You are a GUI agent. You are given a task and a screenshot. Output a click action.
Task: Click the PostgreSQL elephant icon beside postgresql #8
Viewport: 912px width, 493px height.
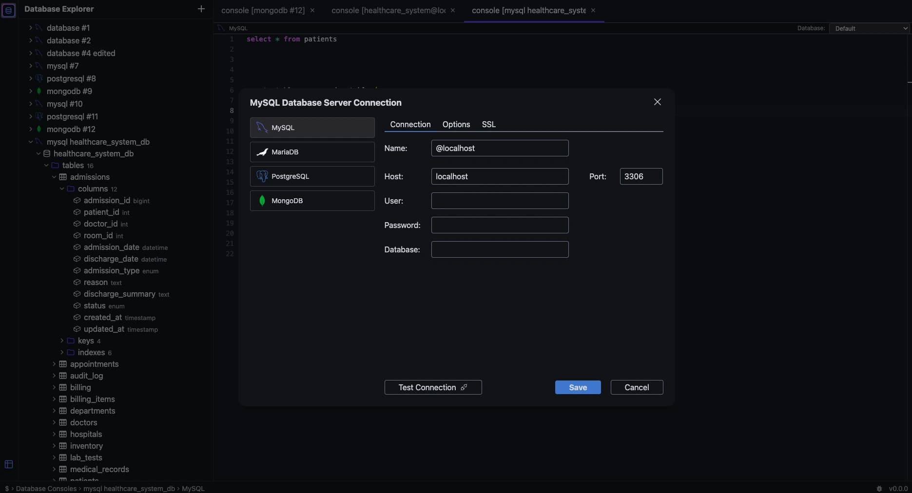tap(40, 78)
